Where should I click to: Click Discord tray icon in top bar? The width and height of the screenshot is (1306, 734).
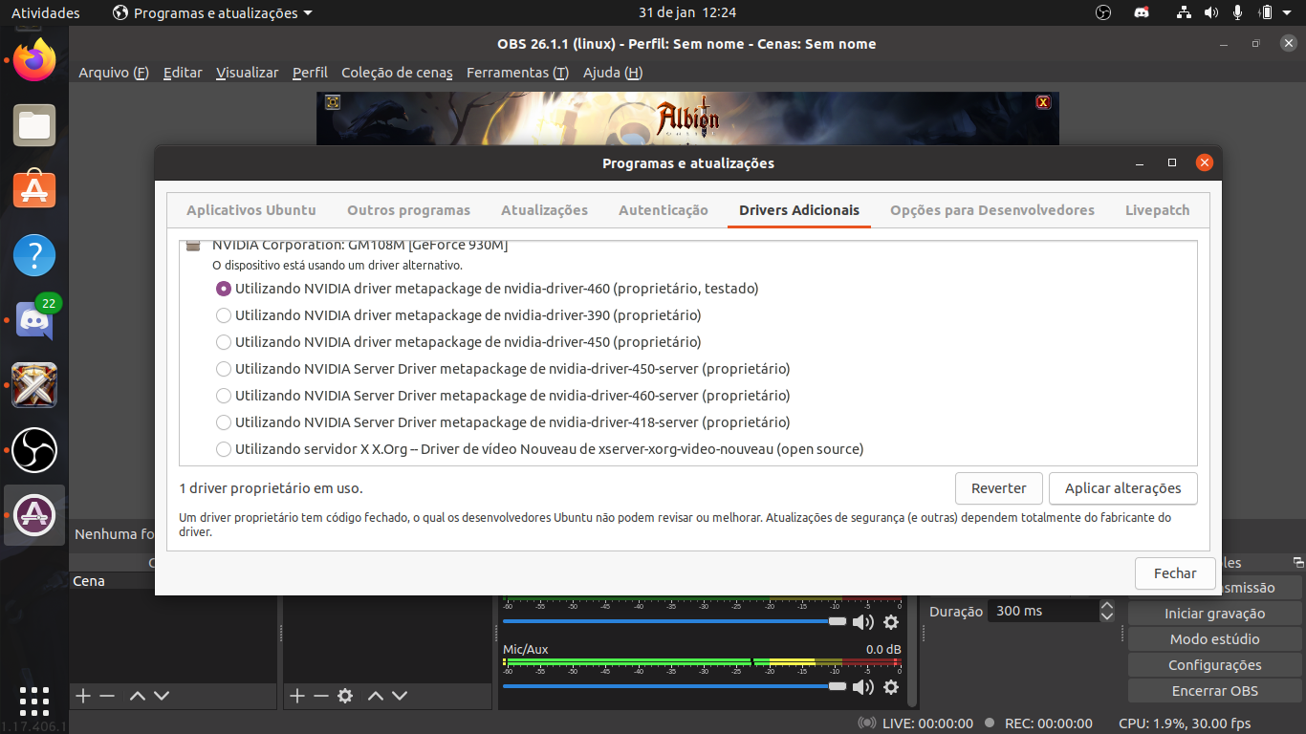(1142, 12)
